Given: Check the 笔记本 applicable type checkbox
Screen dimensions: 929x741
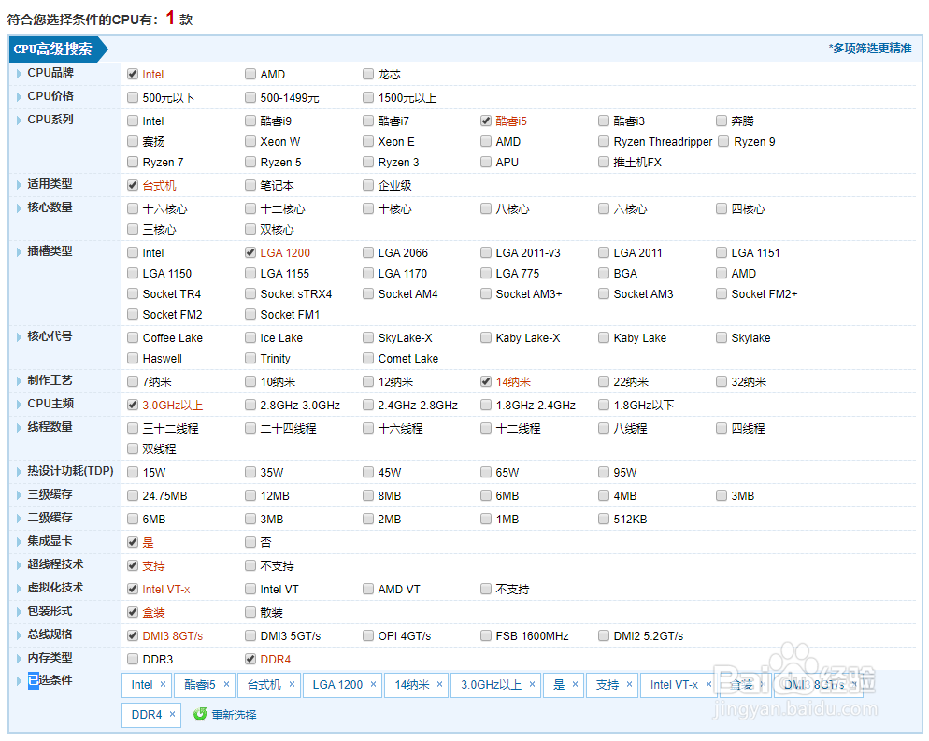Looking at the screenshot, I should point(250,185).
